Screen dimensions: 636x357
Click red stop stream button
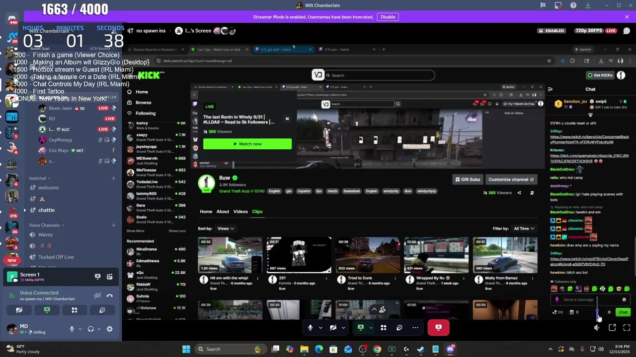(438, 327)
